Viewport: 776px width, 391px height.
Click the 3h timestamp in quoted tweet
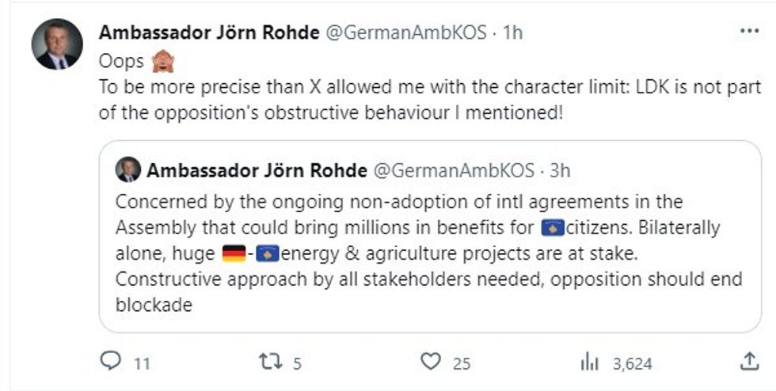(560, 169)
